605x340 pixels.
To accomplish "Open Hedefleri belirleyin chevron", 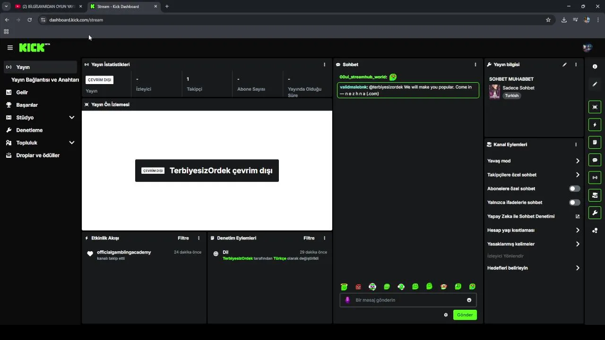I will 578,268.
